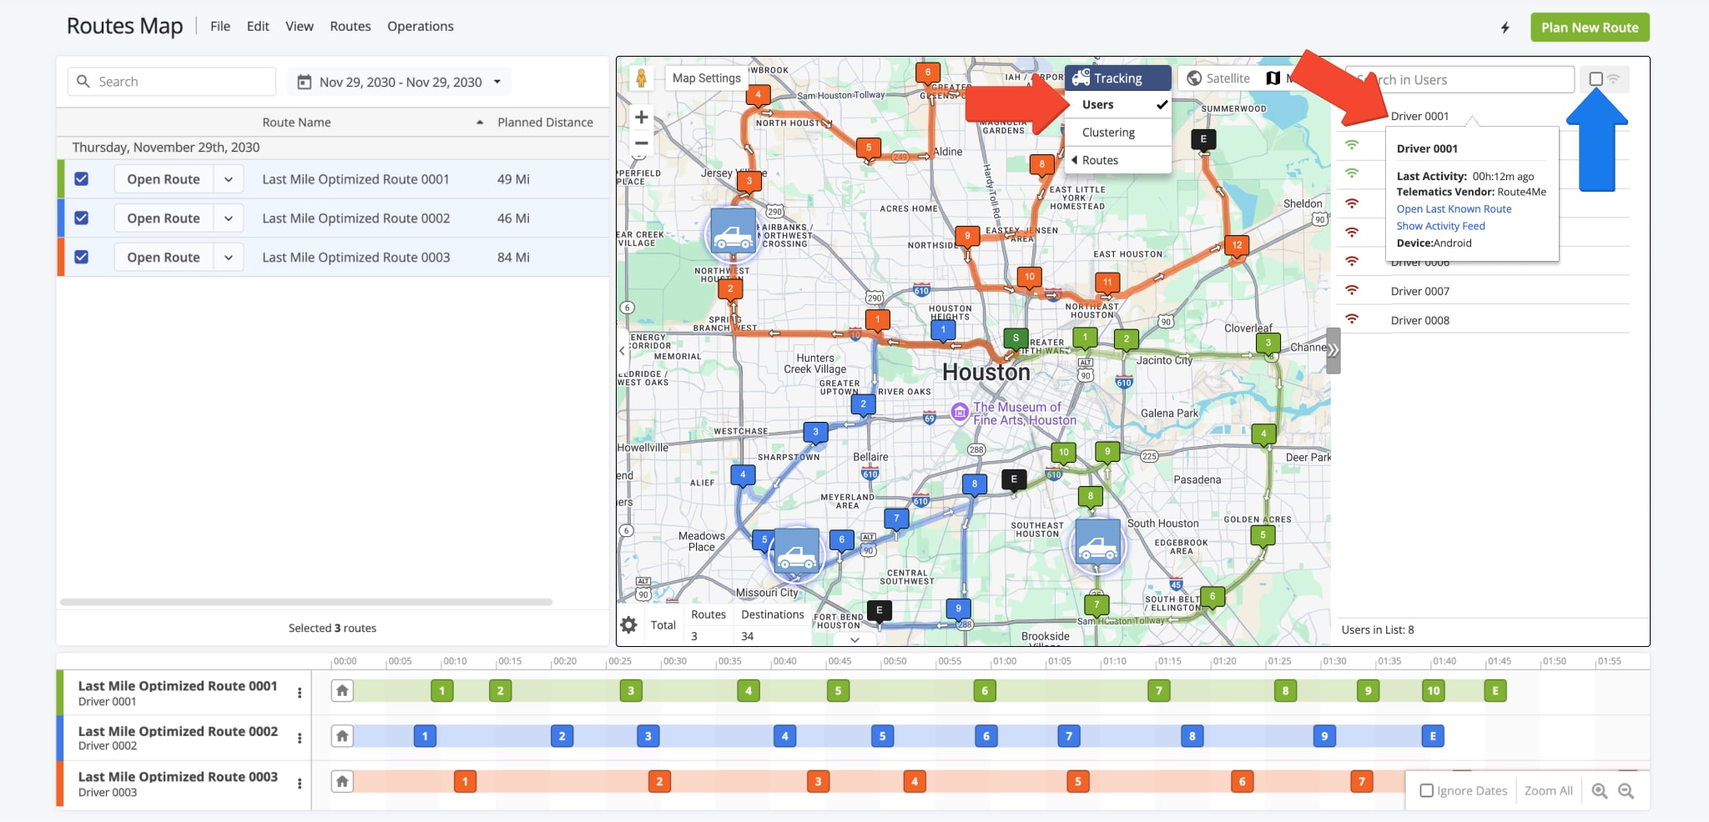Click stop 2 on Route 0003 timeline
Viewport: 1709px width, 822px height.
pos(659,781)
